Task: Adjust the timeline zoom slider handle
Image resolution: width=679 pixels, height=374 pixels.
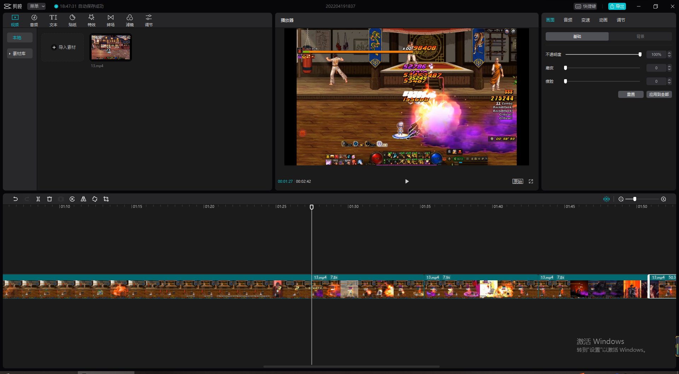Action: click(x=635, y=199)
